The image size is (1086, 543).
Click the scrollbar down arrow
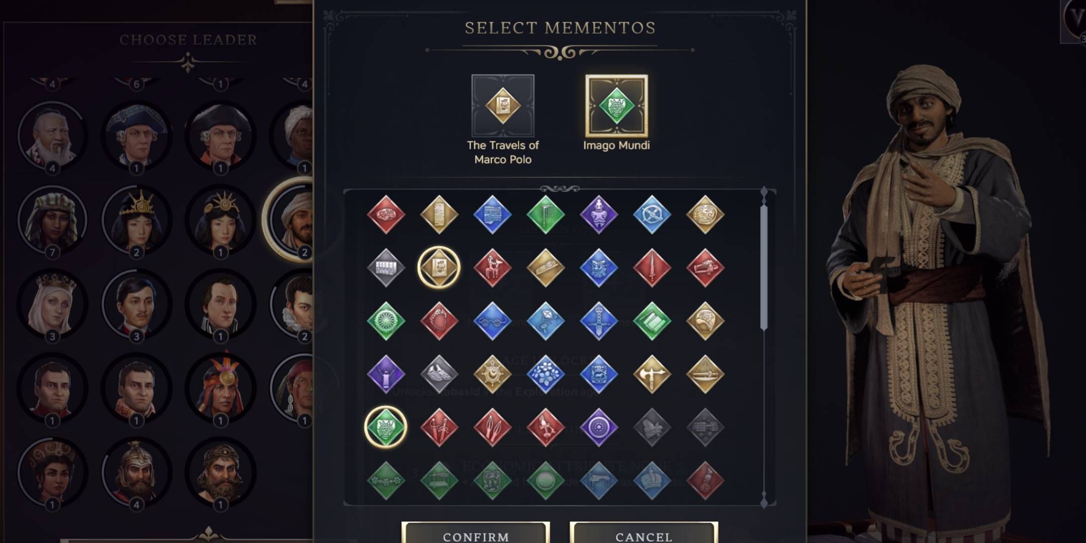(764, 501)
